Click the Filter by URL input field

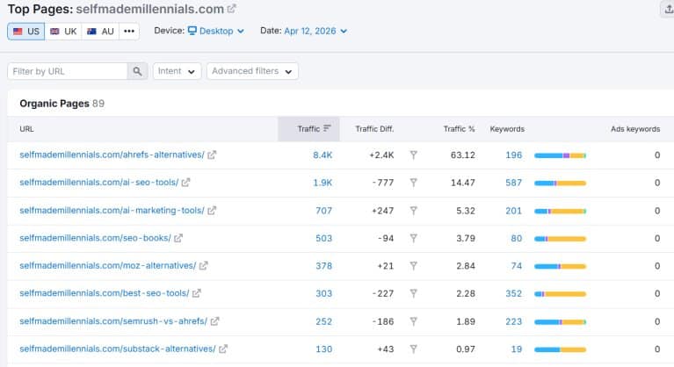pyautogui.click(x=68, y=71)
